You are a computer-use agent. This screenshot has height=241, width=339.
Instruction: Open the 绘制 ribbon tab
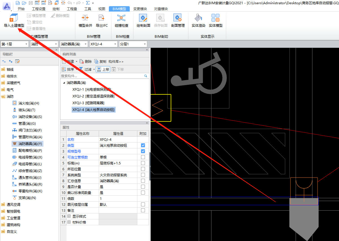tap(56, 9)
